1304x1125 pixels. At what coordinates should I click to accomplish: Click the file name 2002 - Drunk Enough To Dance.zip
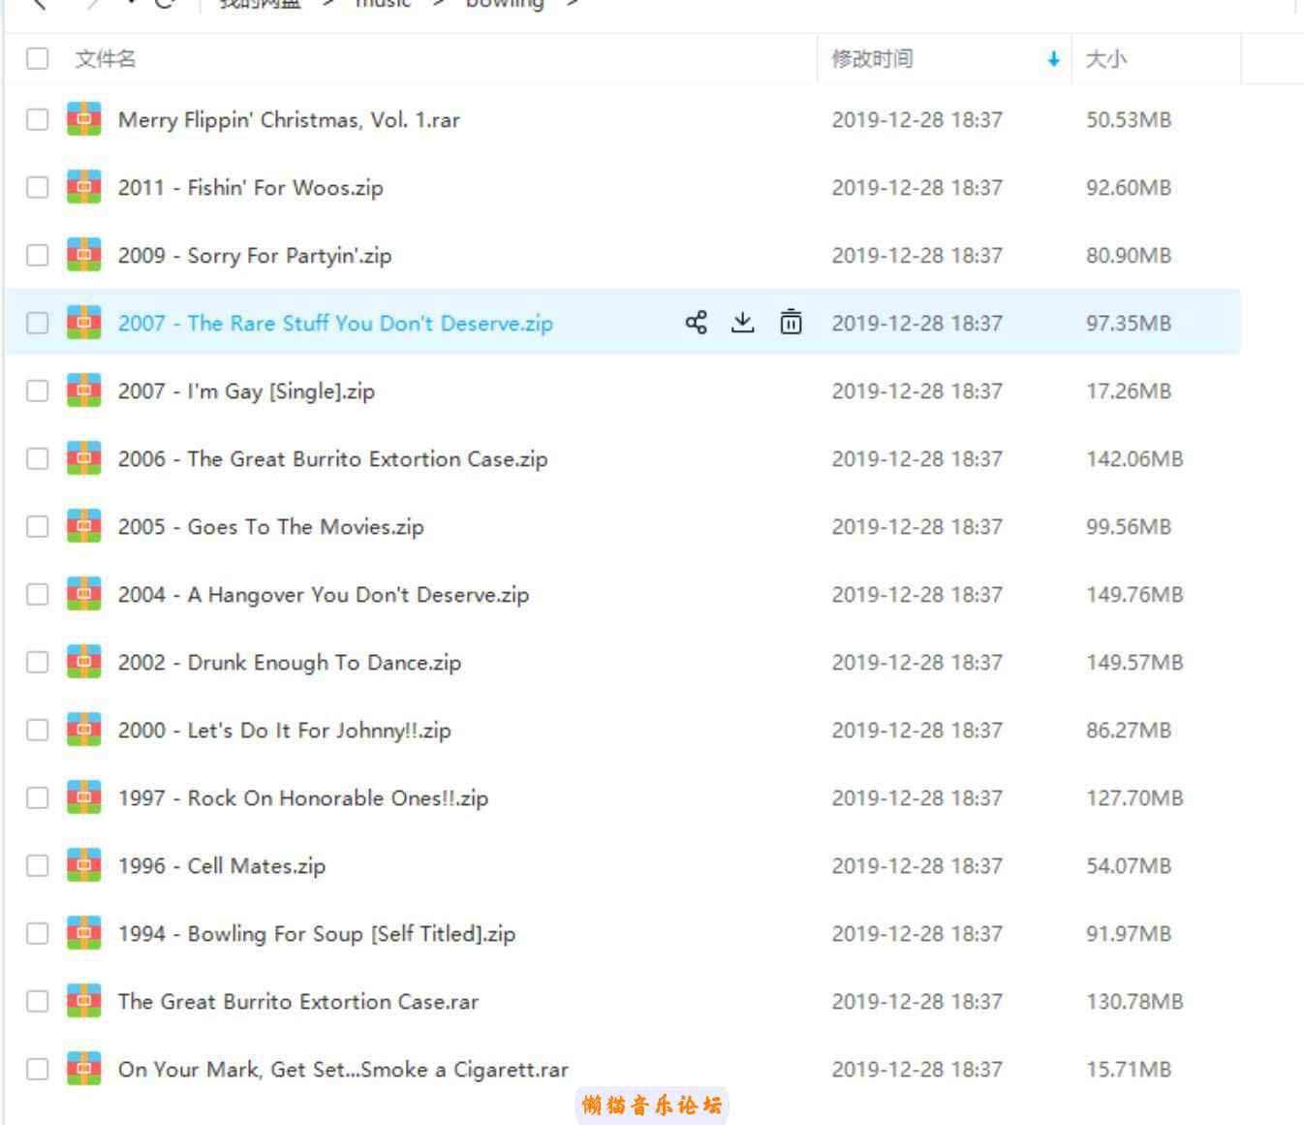[x=290, y=663]
